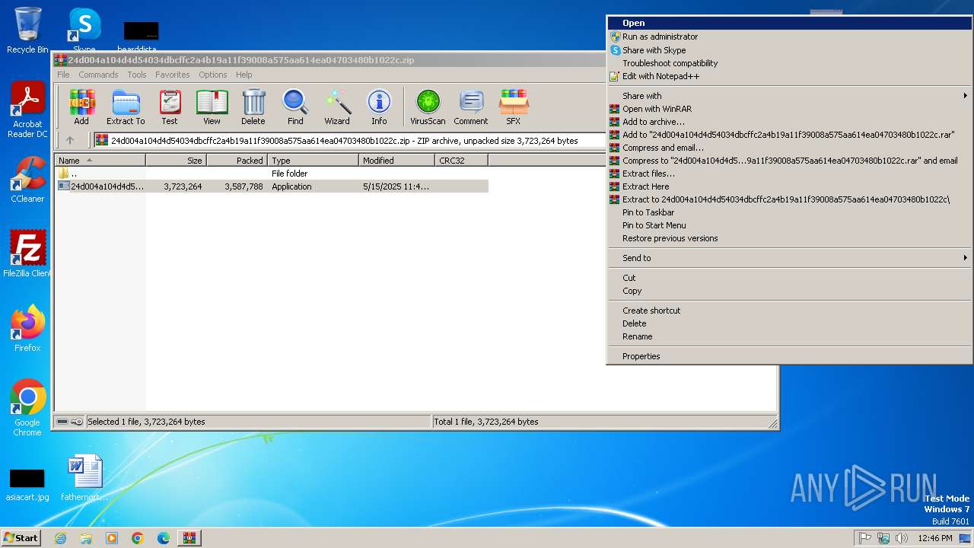The height and width of the screenshot is (548, 974).
Task: Open the Commands menu
Action: tap(98, 75)
